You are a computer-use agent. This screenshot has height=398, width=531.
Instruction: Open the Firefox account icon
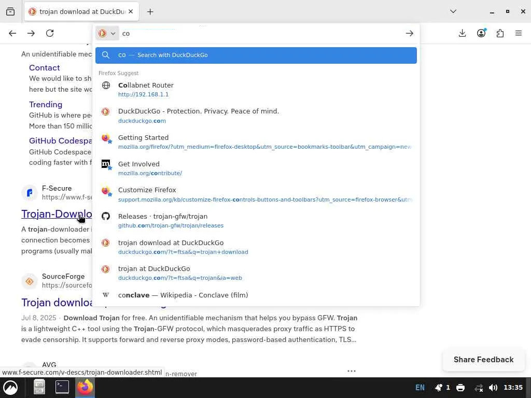point(481,33)
